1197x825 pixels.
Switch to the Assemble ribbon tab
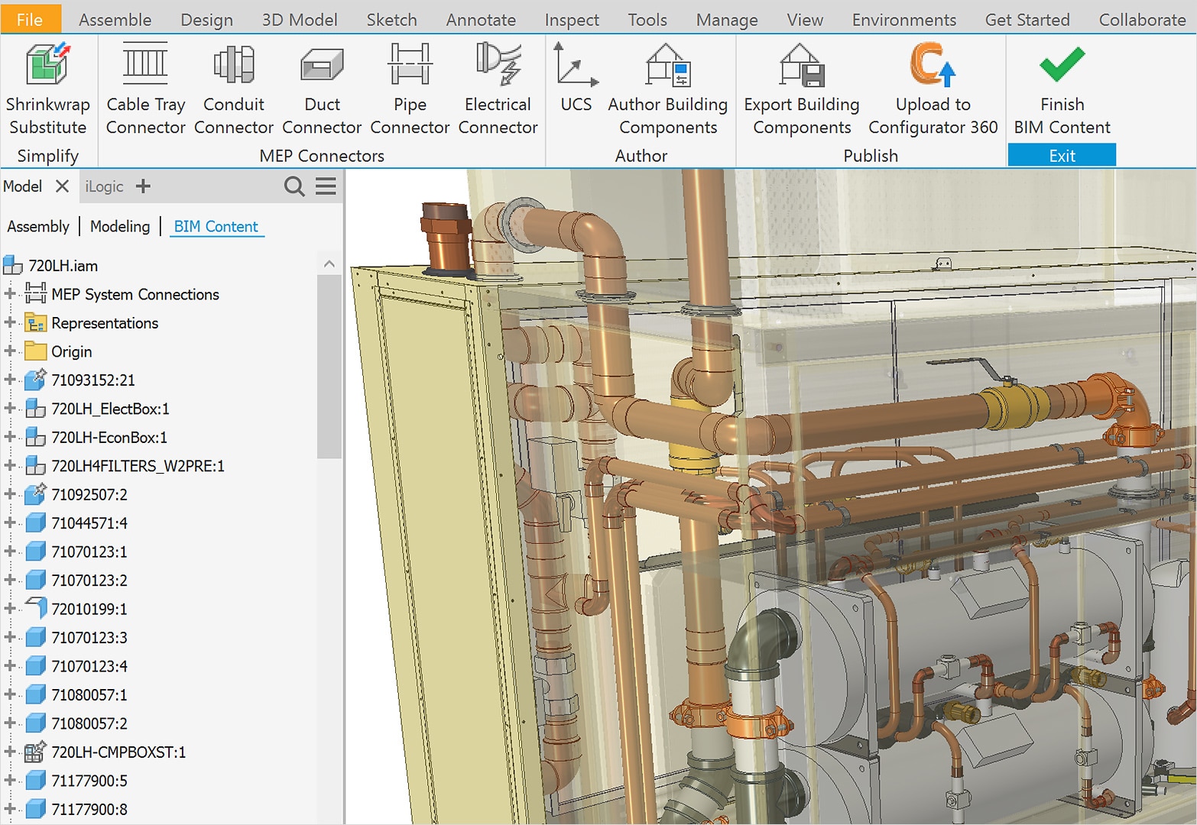[x=115, y=20]
